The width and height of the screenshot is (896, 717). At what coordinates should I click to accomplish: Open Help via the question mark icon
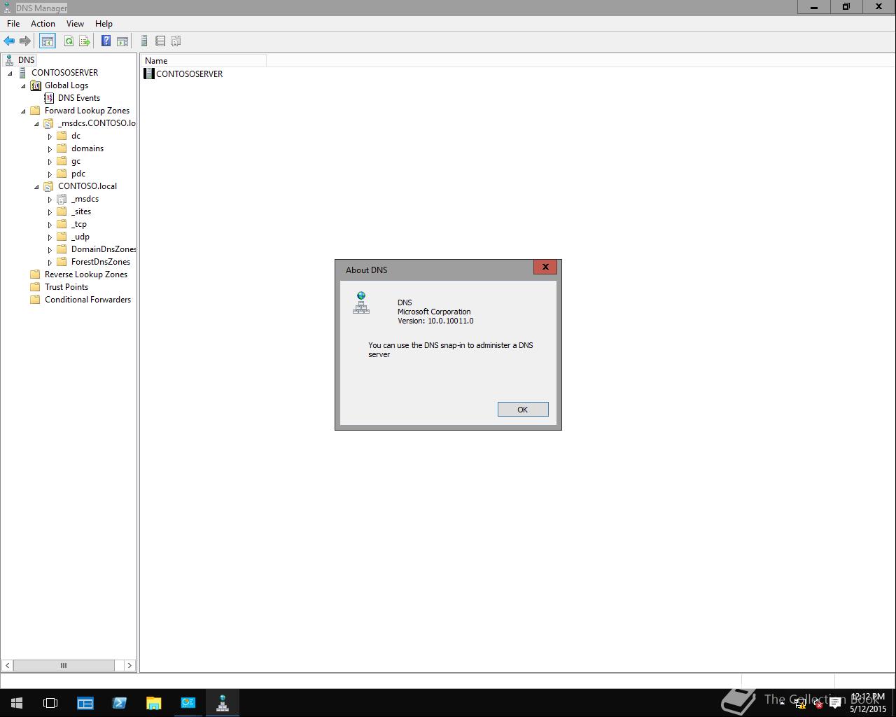pyautogui.click(x=106, y=41)
